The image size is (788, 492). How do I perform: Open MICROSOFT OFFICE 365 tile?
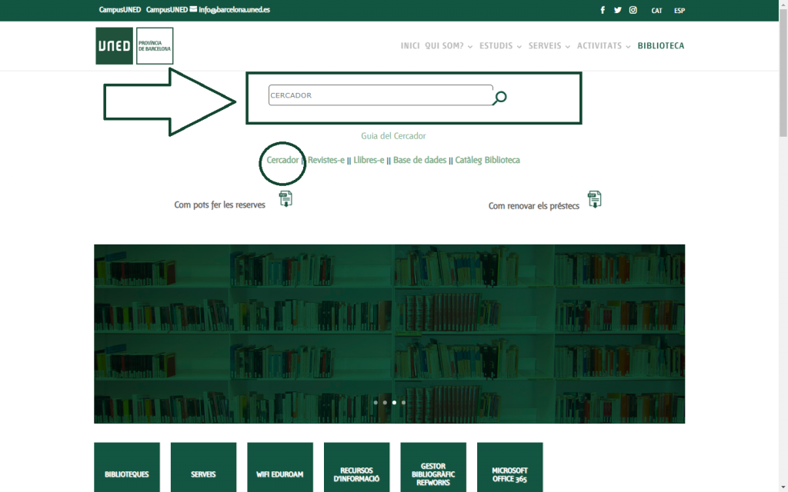point(509,467)
